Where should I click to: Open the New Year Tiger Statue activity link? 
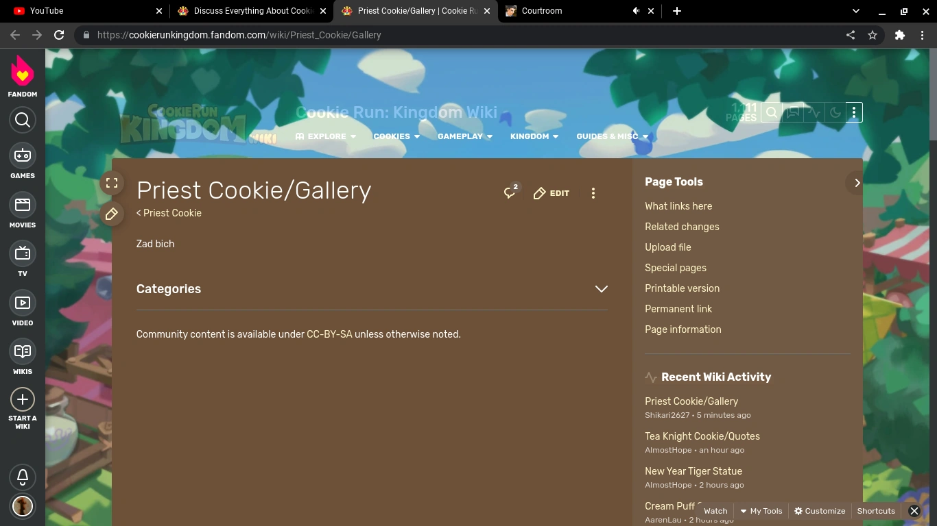[x=693, y=471]
